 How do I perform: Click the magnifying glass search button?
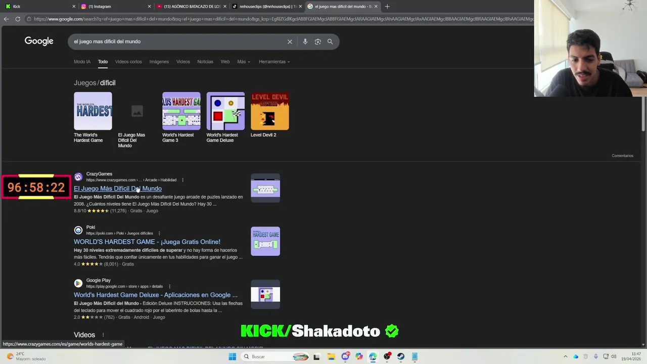click(x=330, y=41)
